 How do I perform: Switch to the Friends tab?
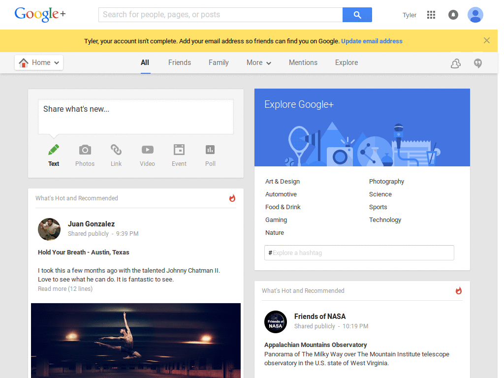point(180,63)
